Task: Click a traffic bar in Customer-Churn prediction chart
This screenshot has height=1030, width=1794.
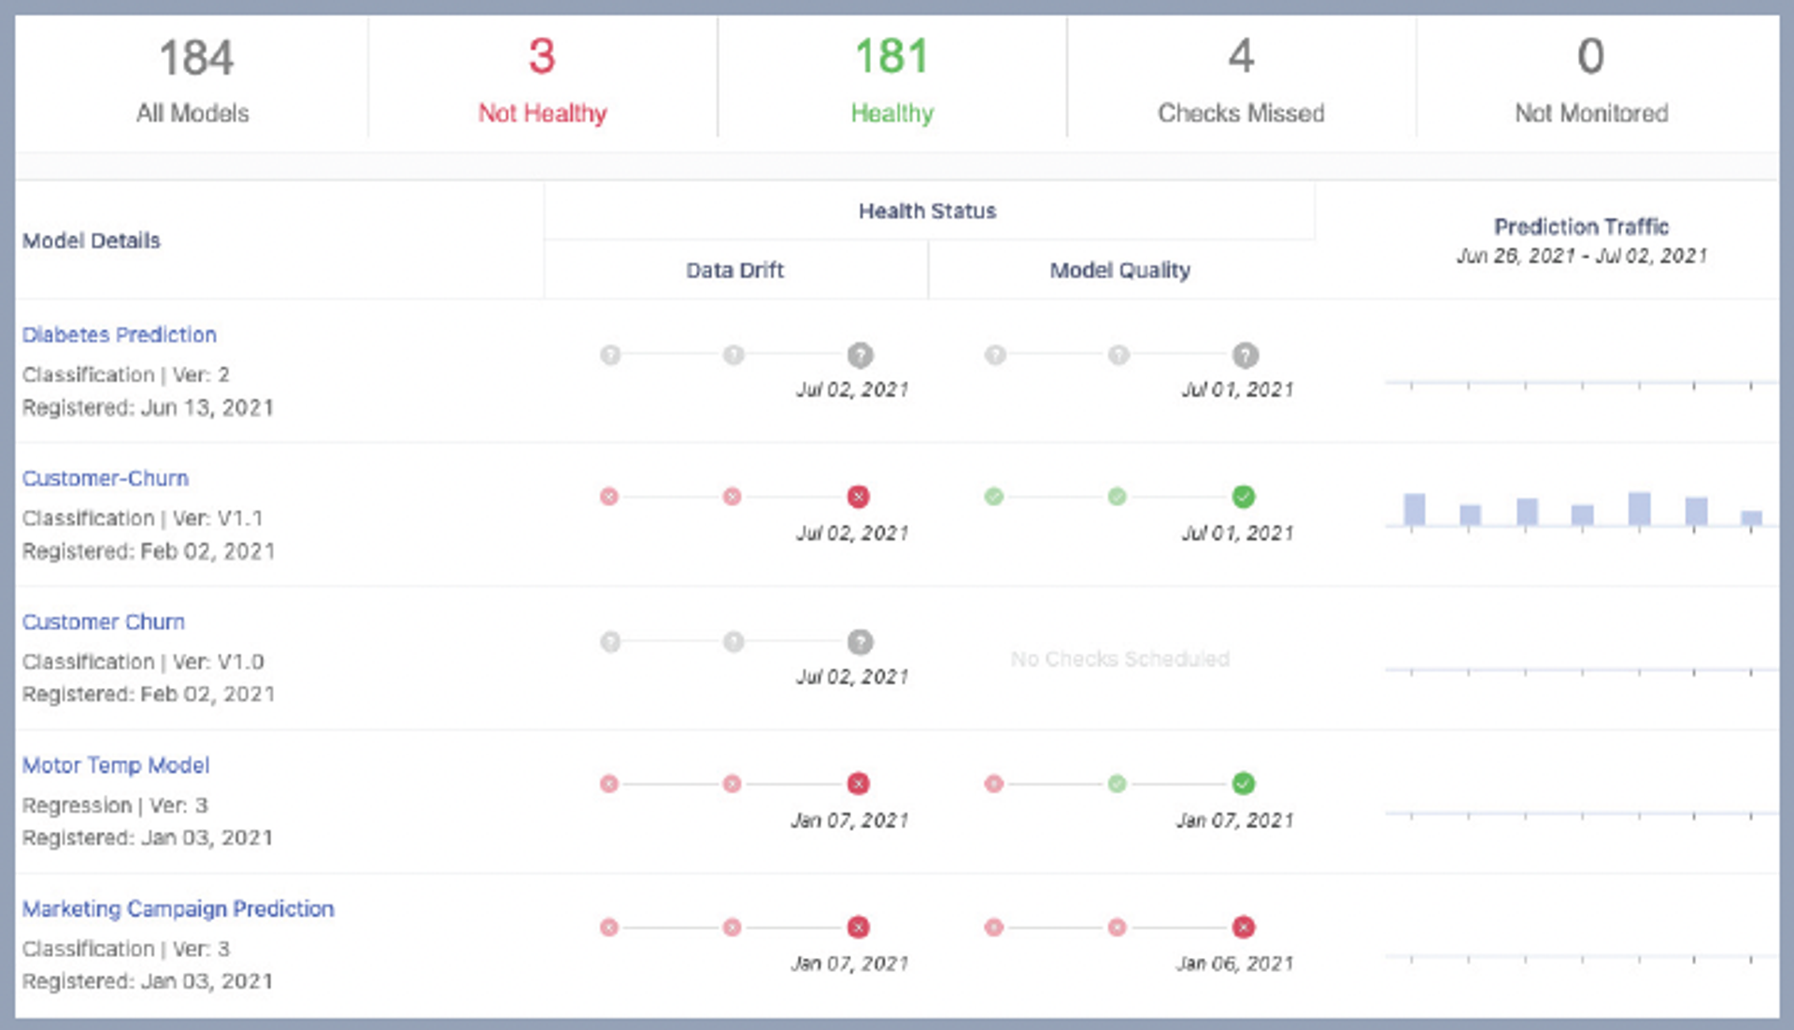Action: coord(1414,508)
